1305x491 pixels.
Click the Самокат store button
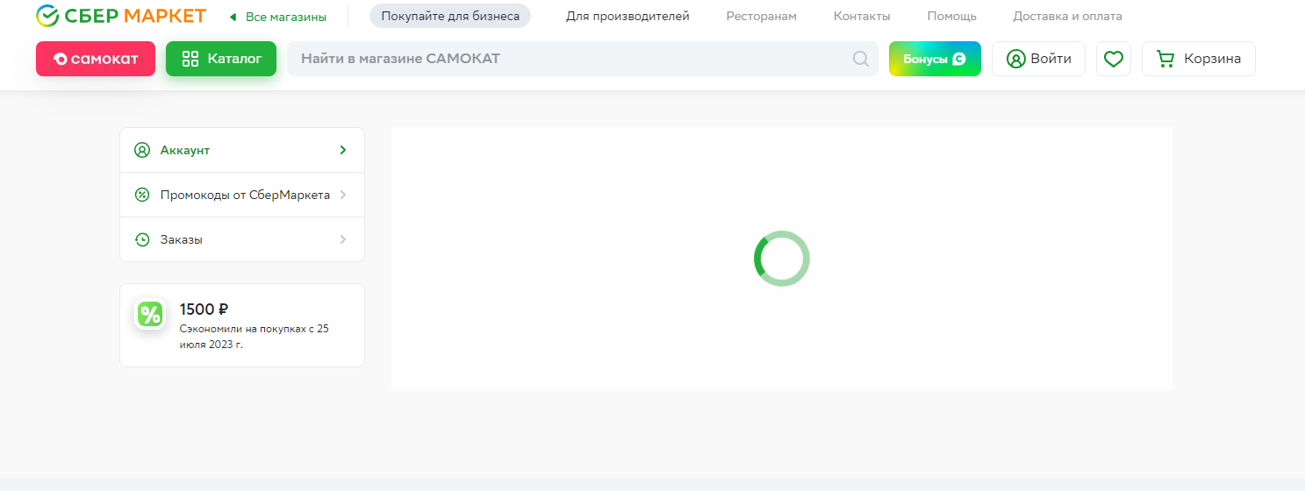96,59
